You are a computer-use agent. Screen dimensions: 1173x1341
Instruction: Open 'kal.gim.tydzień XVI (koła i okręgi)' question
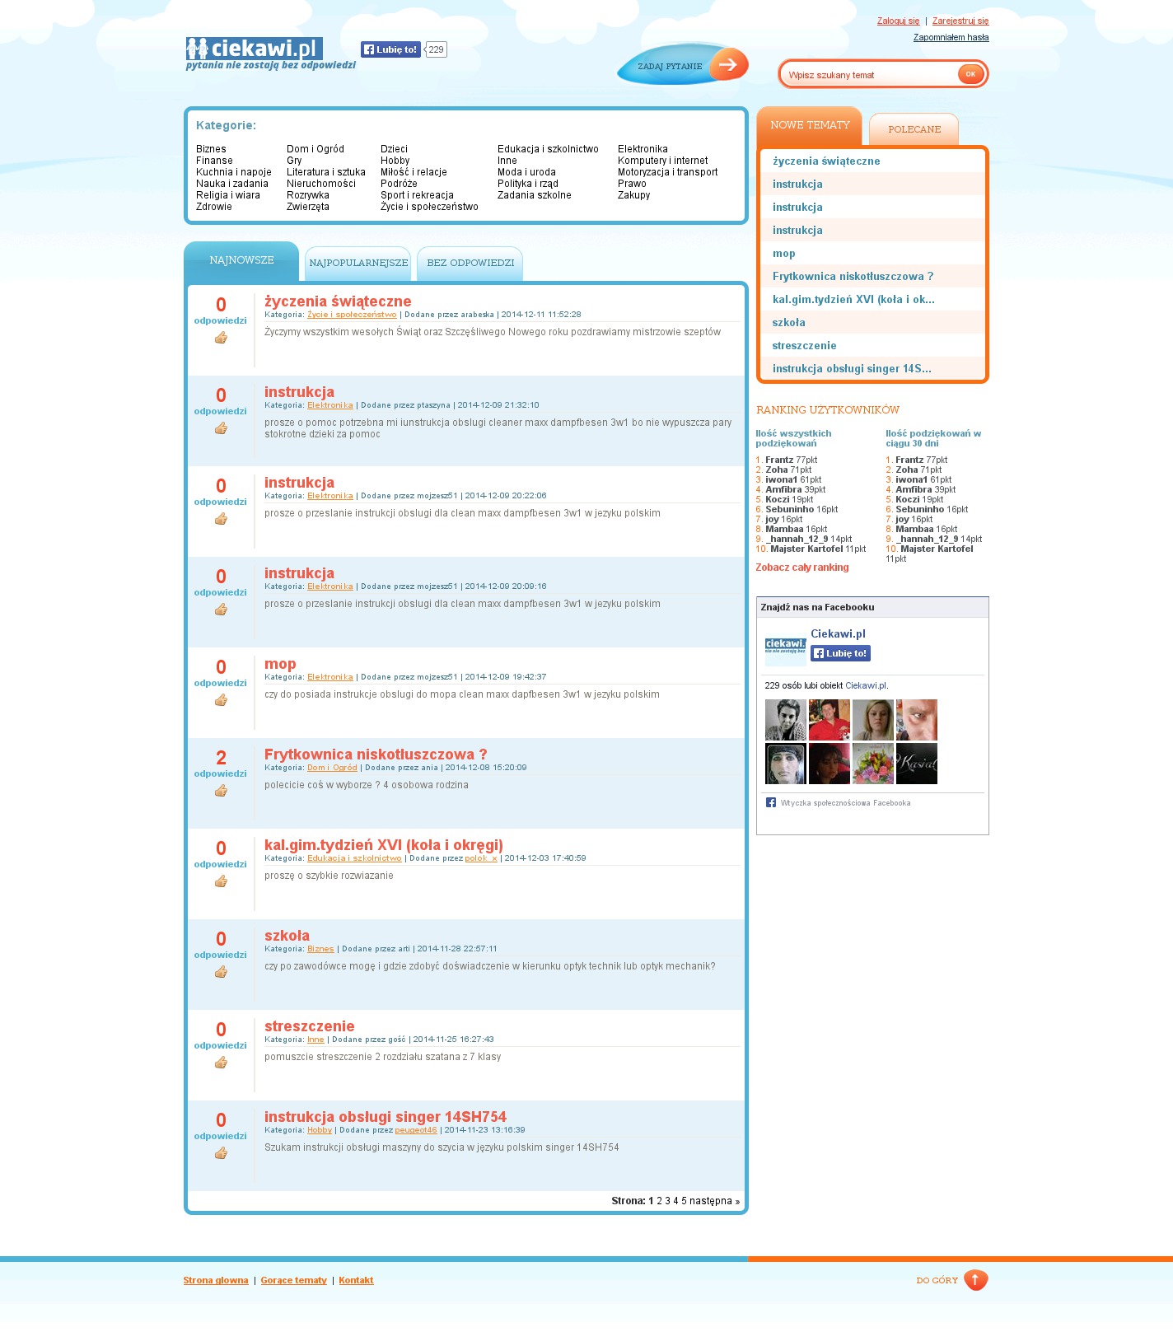pyautogui.click(x=384, y=845)
